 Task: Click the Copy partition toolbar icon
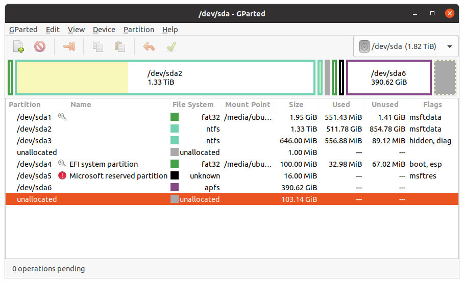point(98,46)
